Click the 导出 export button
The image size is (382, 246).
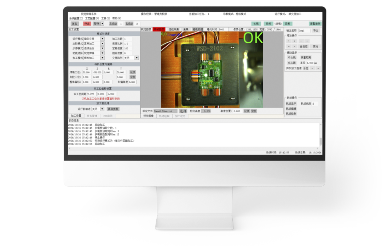coord(316,30)
